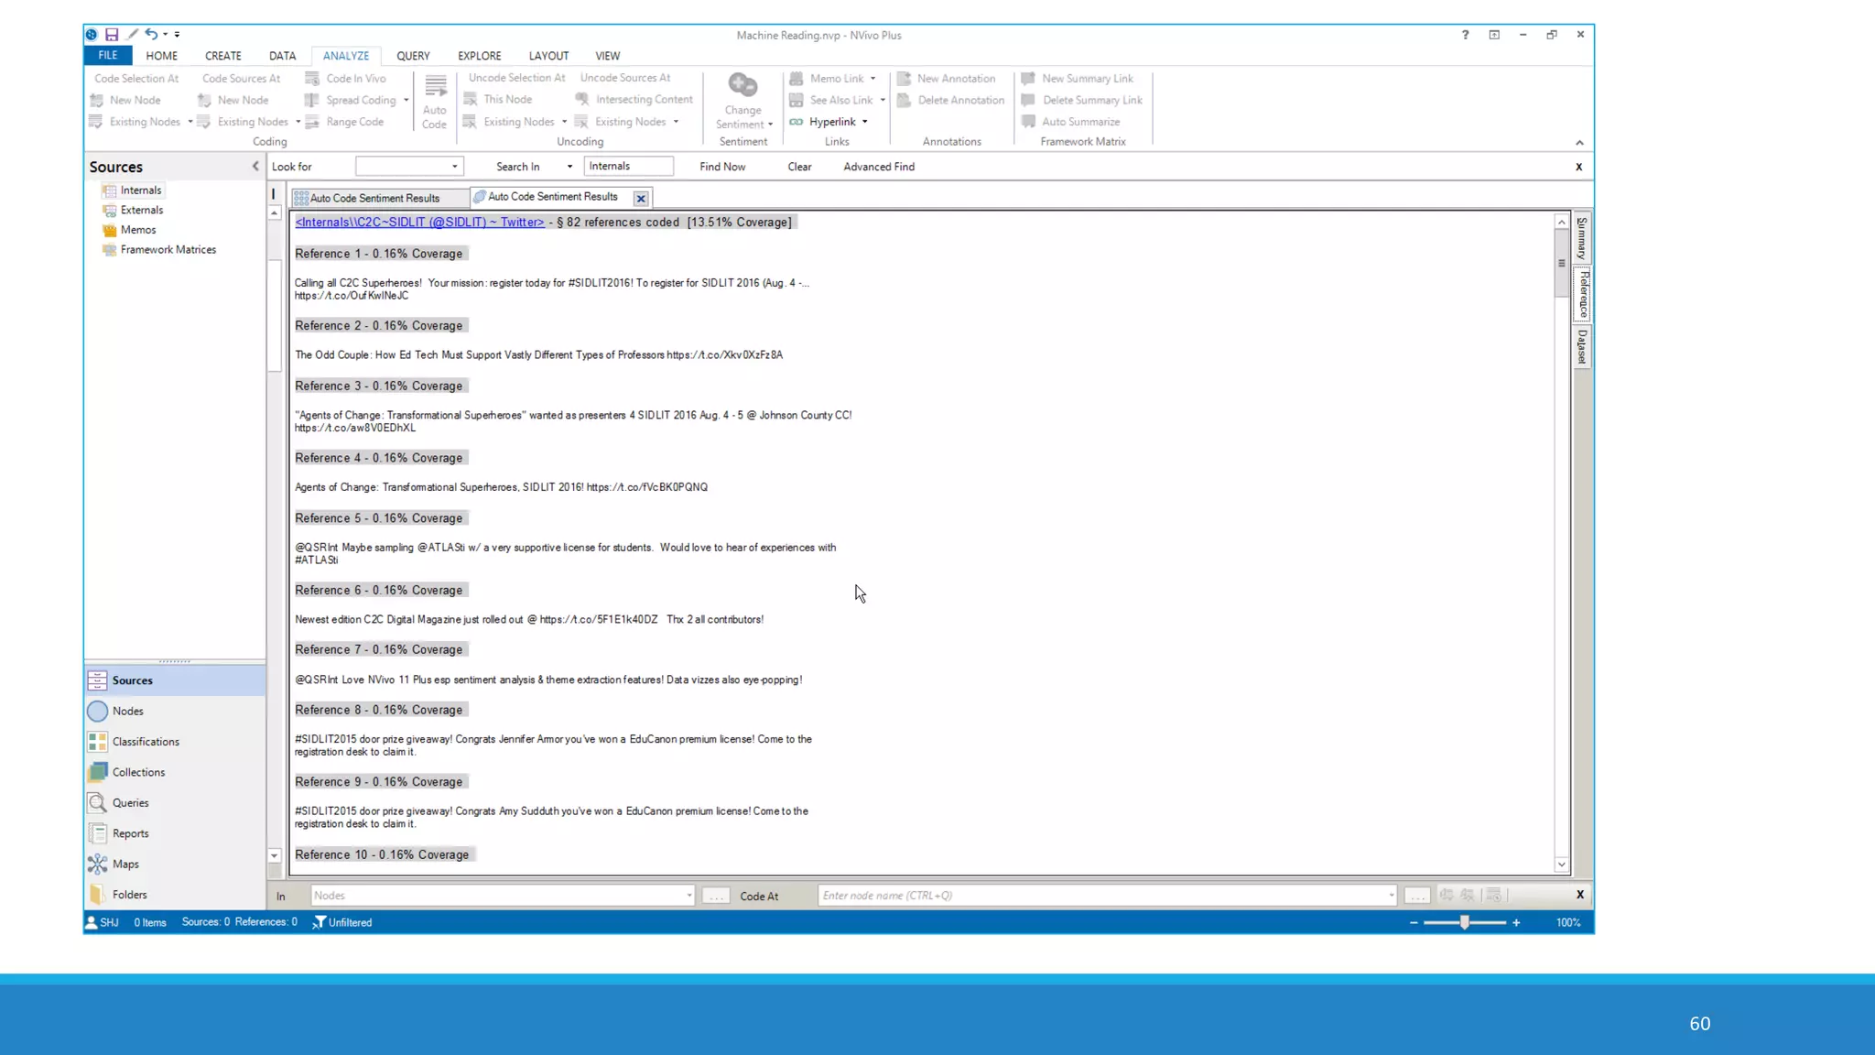Click the Change Sentiment icon
Screen dimensions: 1875x1055
pyautogui.click(x=742, y=86)
